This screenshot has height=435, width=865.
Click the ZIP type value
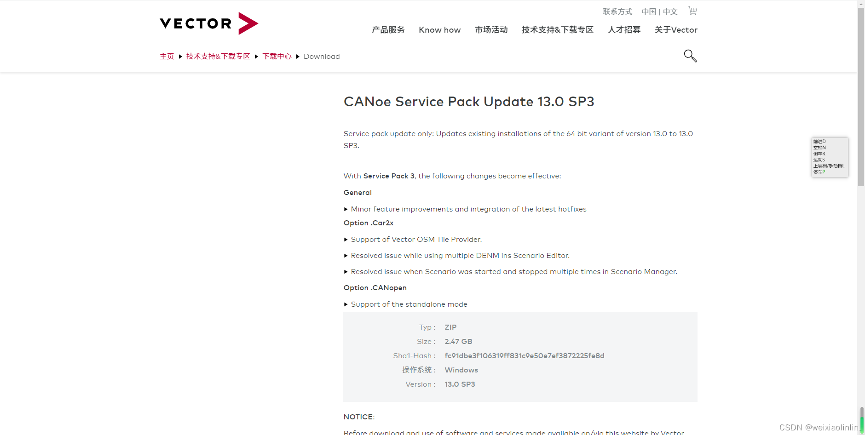450,327
